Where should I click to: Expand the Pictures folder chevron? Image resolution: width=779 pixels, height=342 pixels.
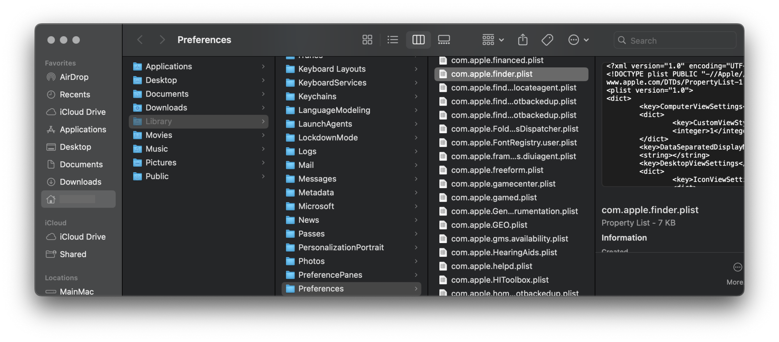(x=263, y=162)
